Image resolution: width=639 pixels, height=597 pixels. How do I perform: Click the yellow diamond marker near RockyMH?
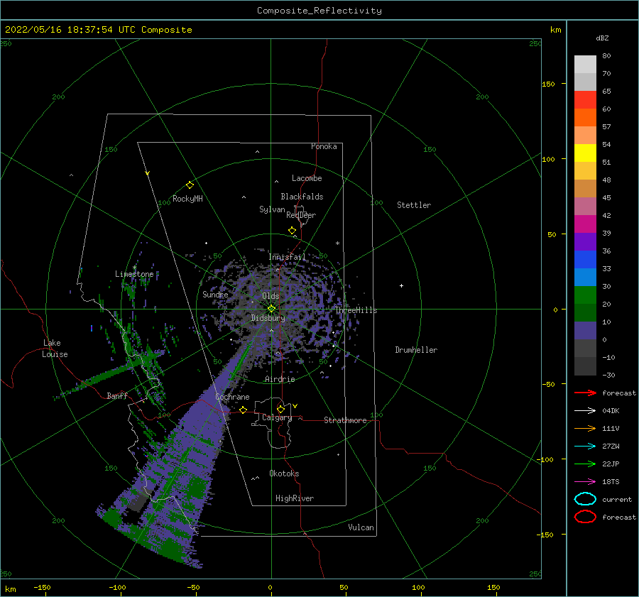point(190,185)
